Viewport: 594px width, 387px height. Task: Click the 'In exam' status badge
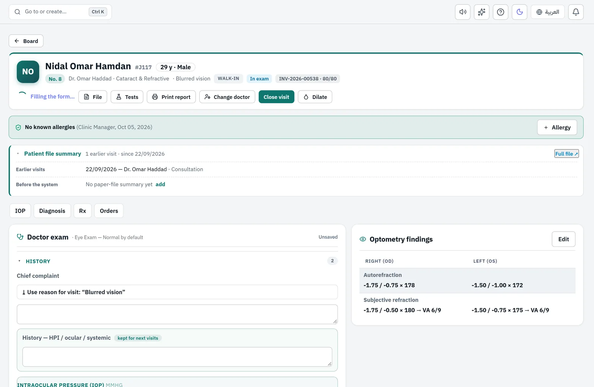click(259, 79)
